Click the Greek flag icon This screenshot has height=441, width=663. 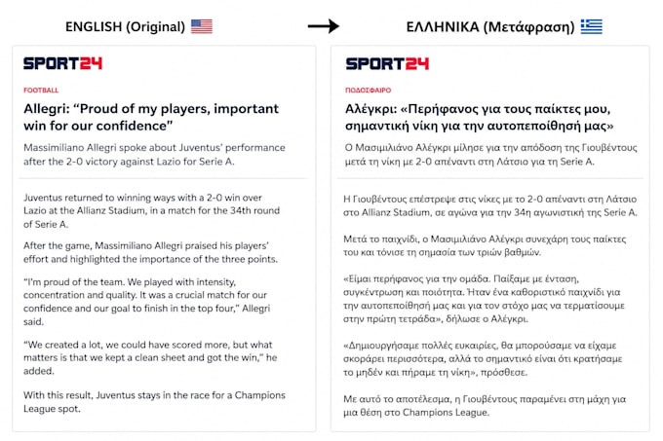(x=591, y=26)
